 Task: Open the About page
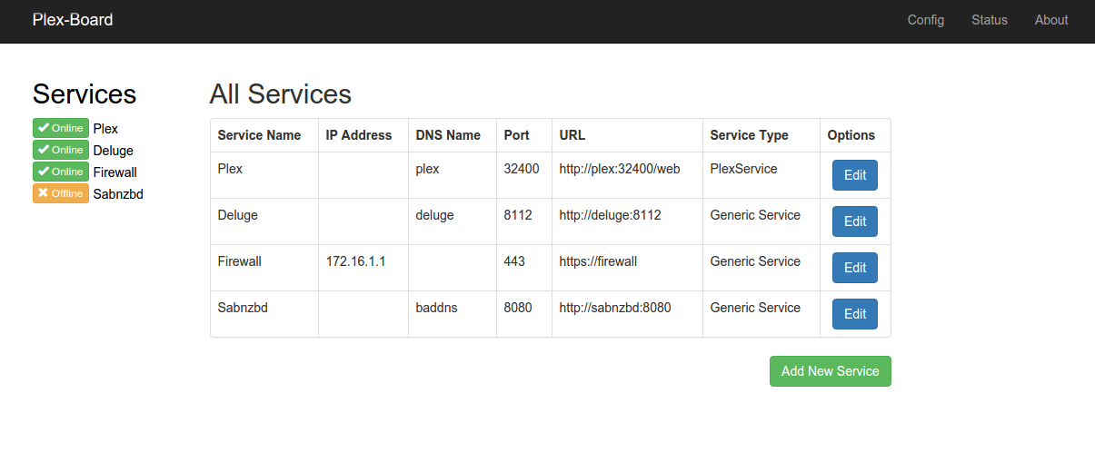tap(1051, 20)
